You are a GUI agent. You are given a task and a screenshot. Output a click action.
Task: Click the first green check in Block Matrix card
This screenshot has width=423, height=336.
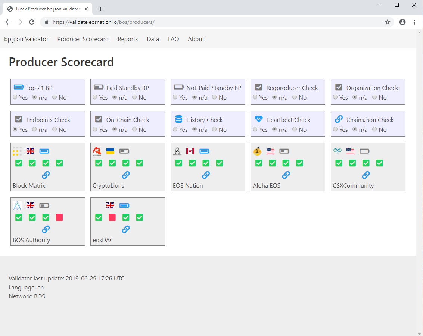click(19, 163)
